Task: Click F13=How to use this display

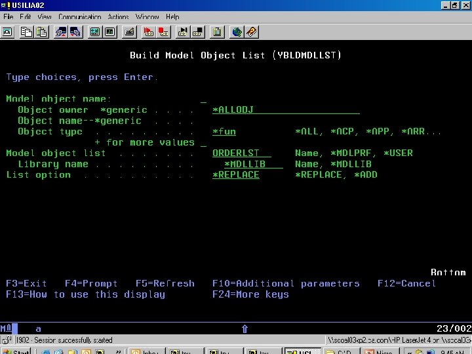Action: (x=85, y=294)
